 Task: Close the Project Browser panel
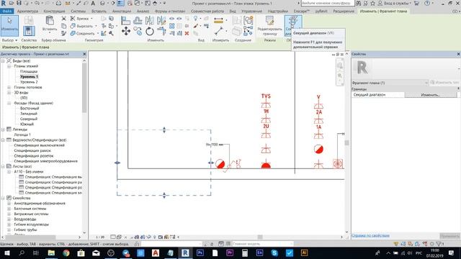click(84, 54)
